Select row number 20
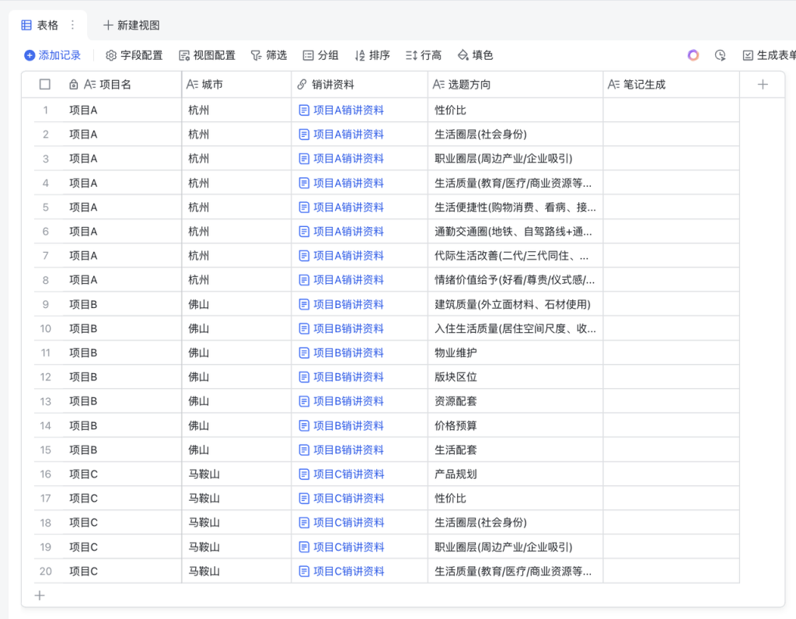 tap(46, 572)
